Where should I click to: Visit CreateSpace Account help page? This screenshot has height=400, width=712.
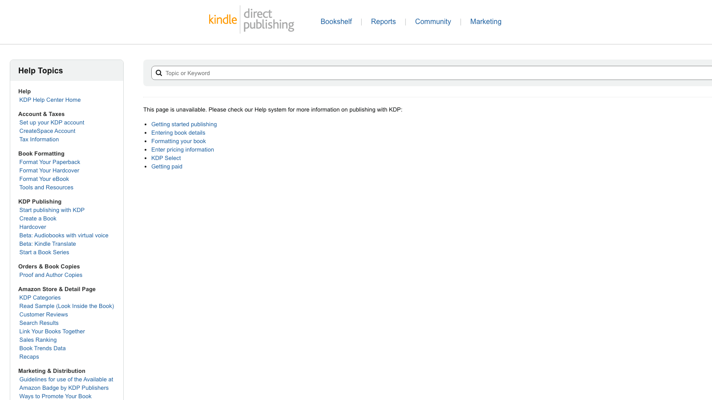(47, 131)
